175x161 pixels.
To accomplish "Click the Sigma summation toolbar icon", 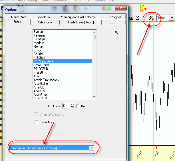I will pos(137,18).
